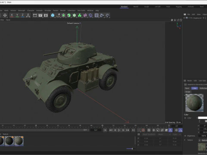Viewport: 207px width, 155px height.
Task: Play the animation forward
Action: pos(119,130)
